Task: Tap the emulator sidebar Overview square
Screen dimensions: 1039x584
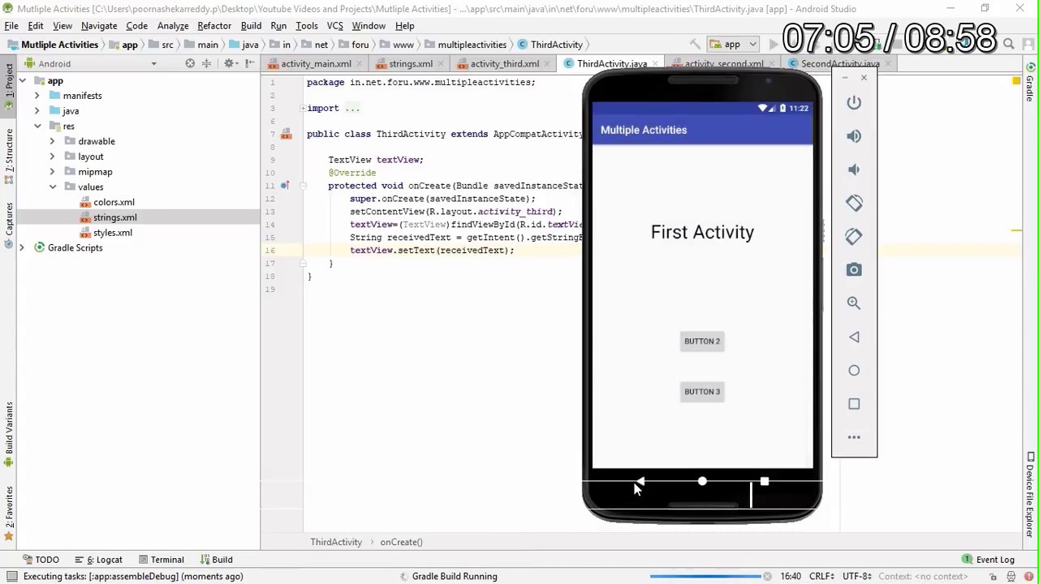Action: click(x=854, y=404)
